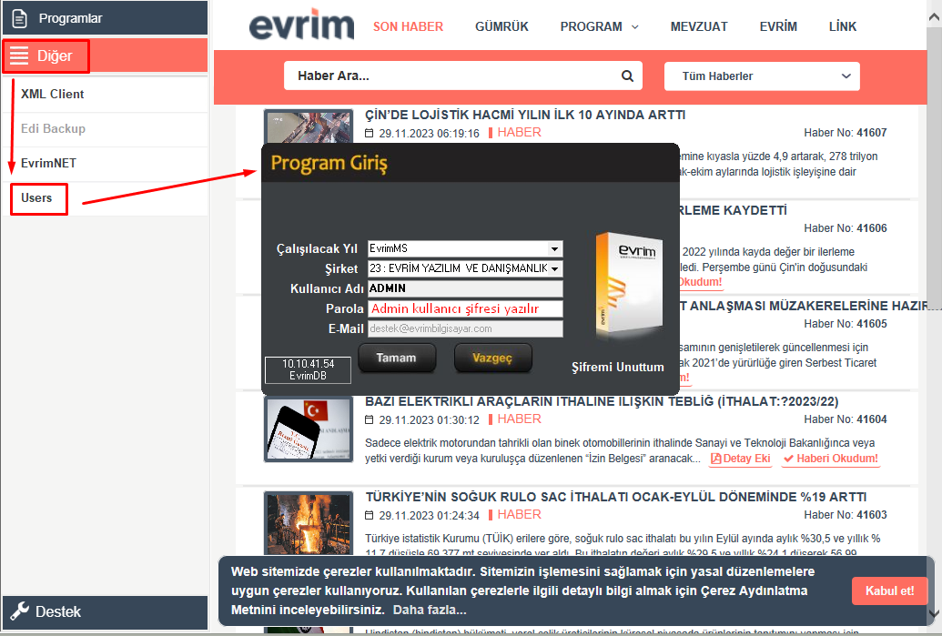Click the Evrim software box image in login dialog
This screenshot has height=636, width=942.
629,284
